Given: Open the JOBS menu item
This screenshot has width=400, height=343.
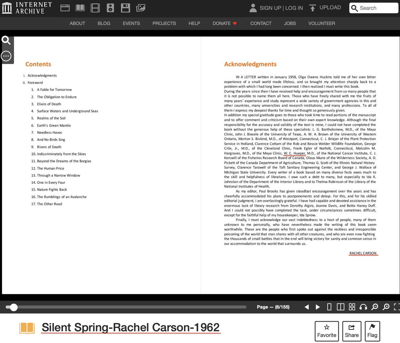Looking at the screenshot, I should click(290, 23).
